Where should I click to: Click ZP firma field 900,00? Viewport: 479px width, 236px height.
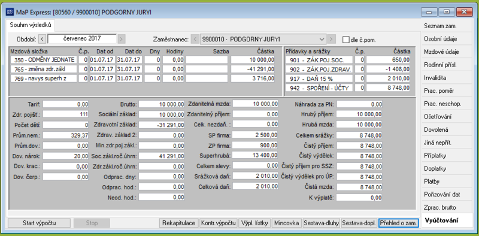[x=256, y=145]
